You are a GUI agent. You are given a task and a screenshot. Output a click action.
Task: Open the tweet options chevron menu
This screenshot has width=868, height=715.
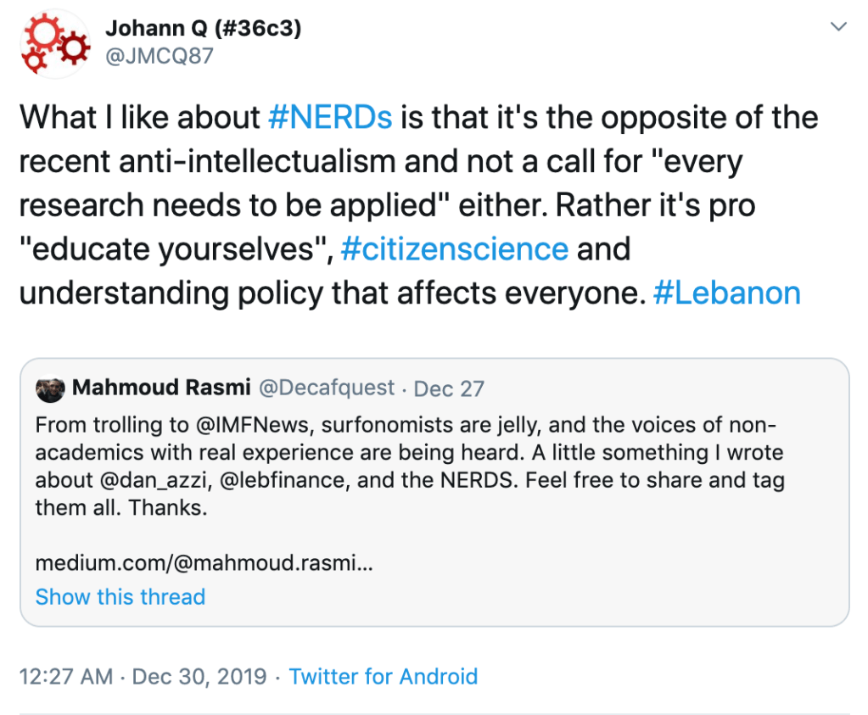(x=838, y=27)
